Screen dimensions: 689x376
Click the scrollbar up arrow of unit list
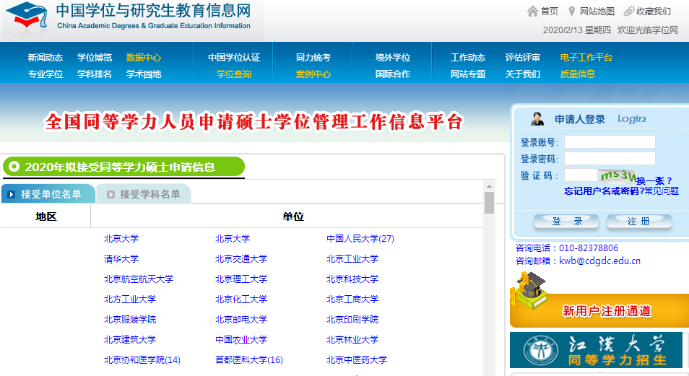click(x=489, y=186)
